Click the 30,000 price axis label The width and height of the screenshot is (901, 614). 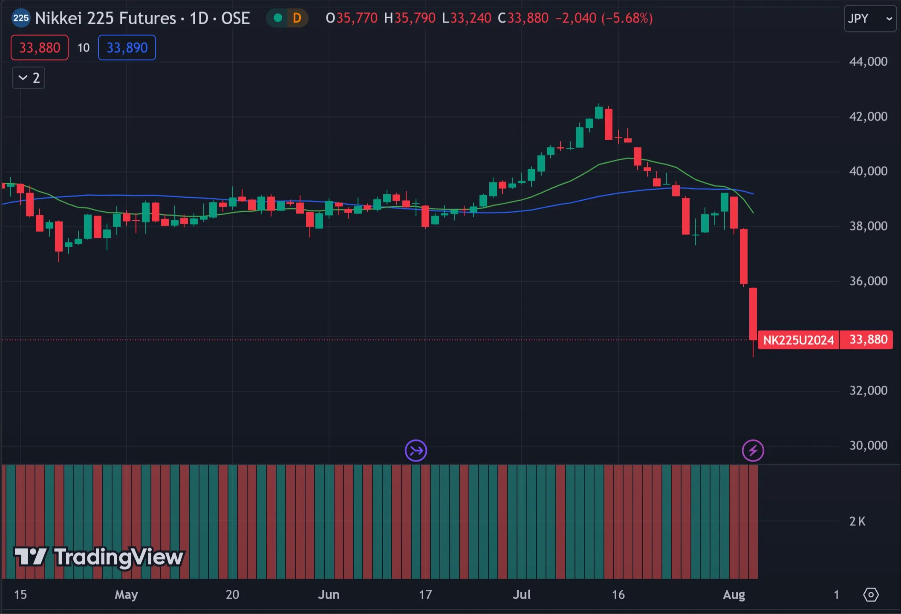pos(868,445)
